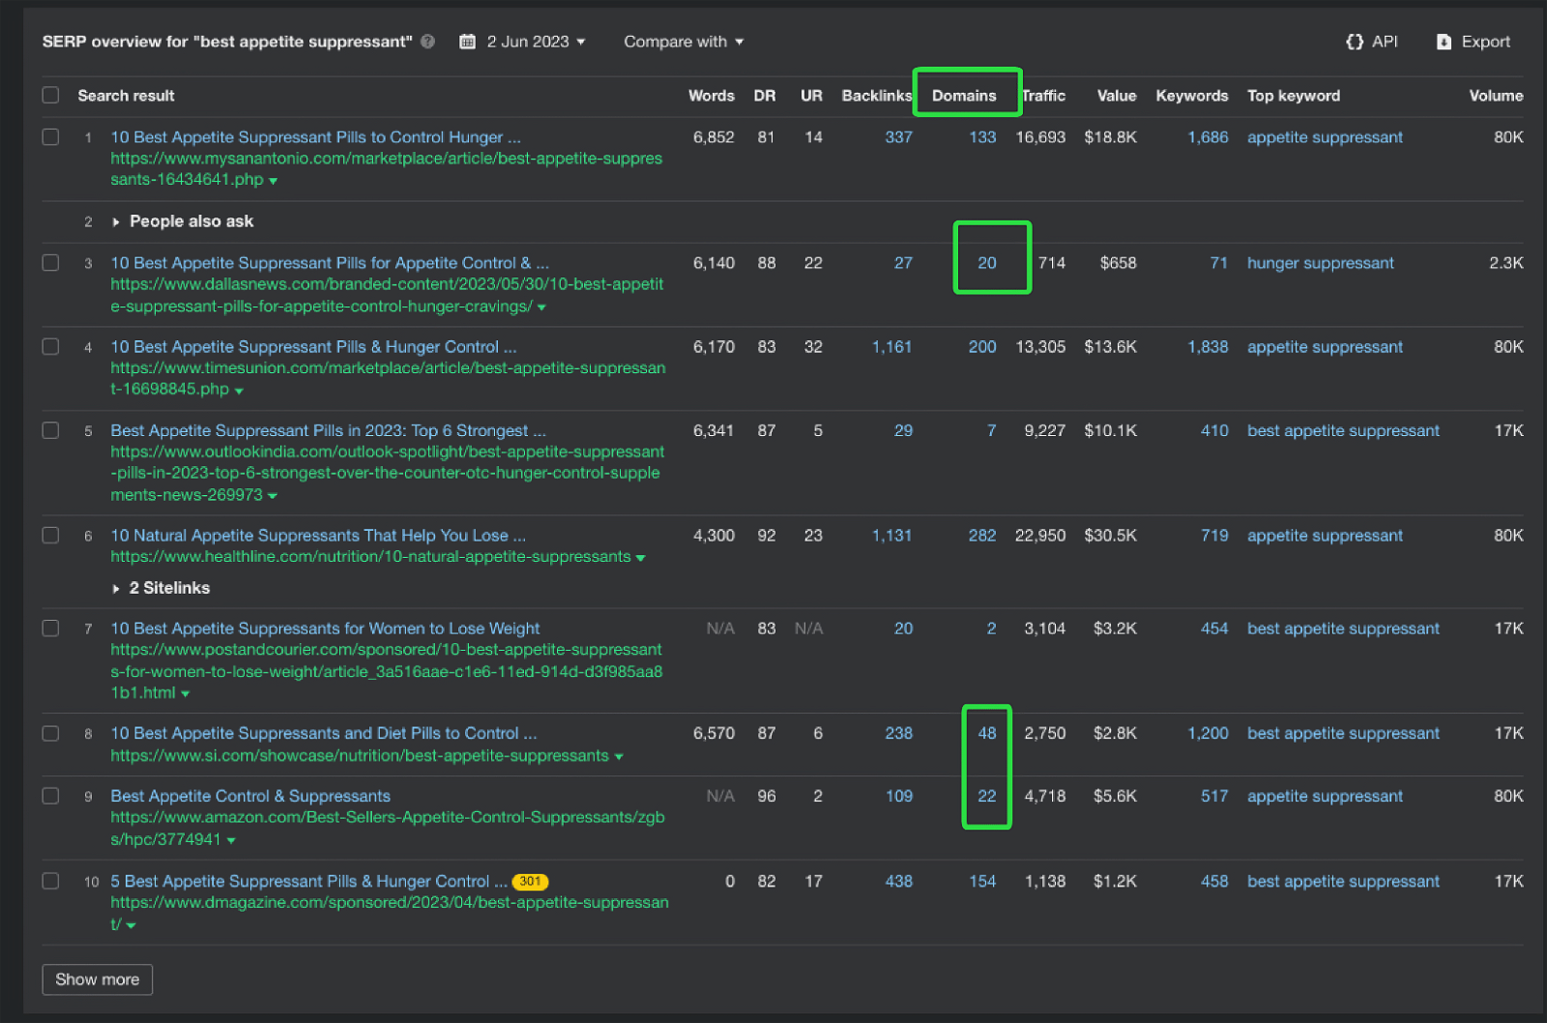Image resolution: width=1547 pixels, height=1023 pixels.
Task: Open URL dropdown arrow for dallasnews.com link
Action: [x=541, y=307]
